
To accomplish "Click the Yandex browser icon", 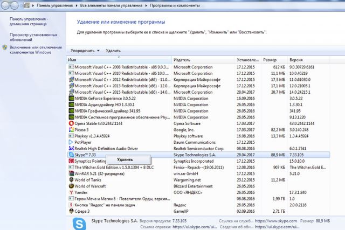I will 71,192.
